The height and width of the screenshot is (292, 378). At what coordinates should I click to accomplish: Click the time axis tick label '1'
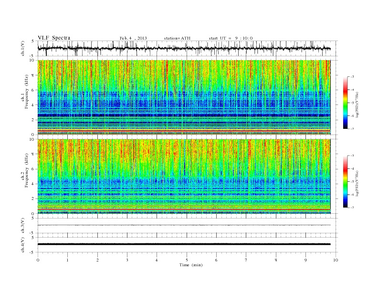coord(67,260)
